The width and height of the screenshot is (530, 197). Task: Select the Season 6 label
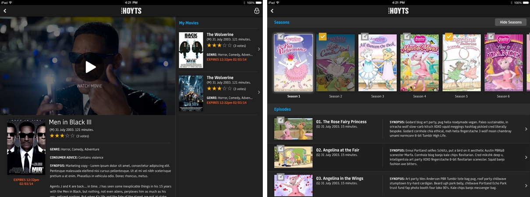pos(503,96)
